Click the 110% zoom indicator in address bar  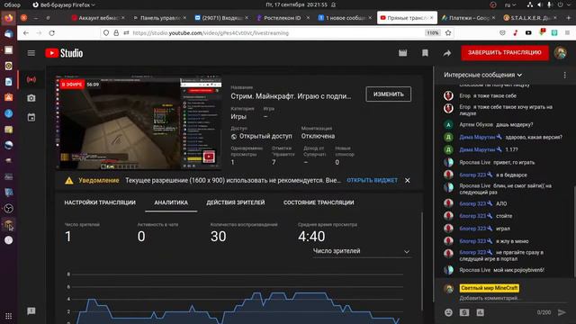(433, 33)
